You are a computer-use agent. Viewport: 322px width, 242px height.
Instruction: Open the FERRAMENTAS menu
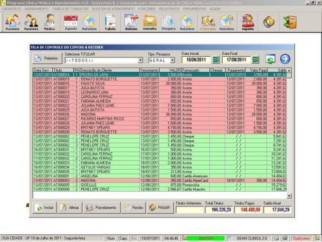[x=194, y=9]
